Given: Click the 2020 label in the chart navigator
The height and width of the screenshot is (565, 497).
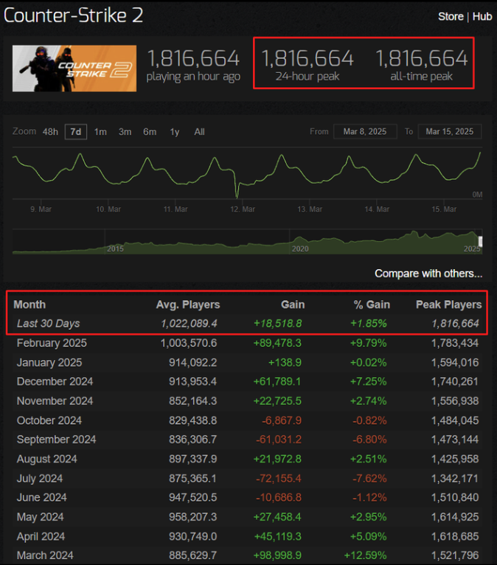Looking at the screenshot, I should point(299,249).
